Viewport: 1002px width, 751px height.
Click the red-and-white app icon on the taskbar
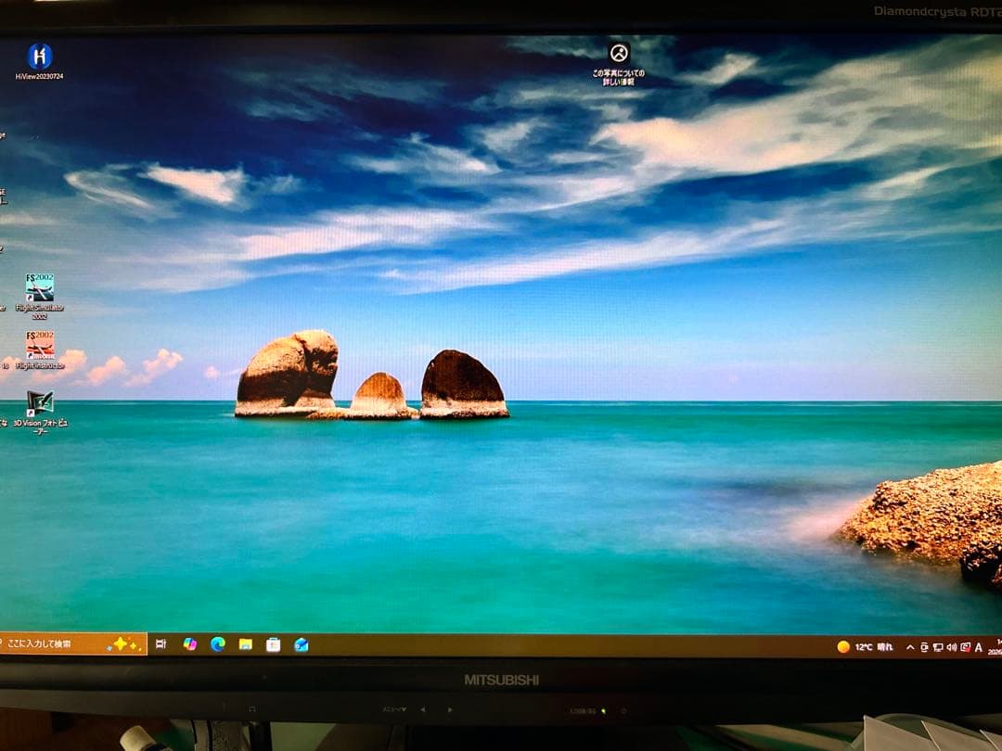[272, 643]
